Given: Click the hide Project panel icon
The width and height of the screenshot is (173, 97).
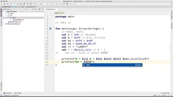Looking at the screenshot, I should (43, 9).
